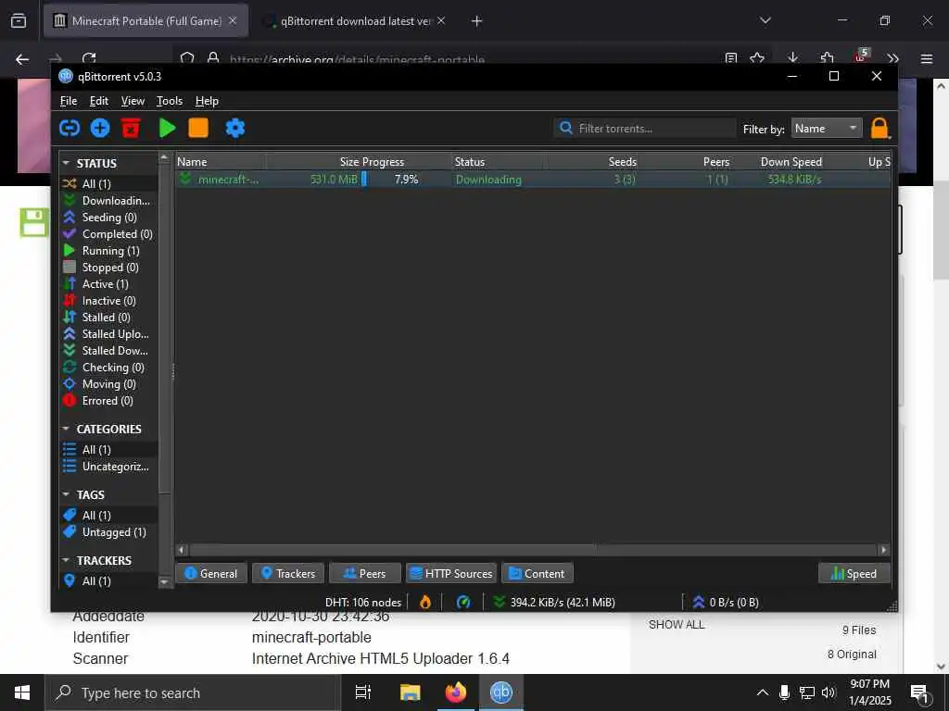Open the browser downloads arrow icon

coord(792,58)
